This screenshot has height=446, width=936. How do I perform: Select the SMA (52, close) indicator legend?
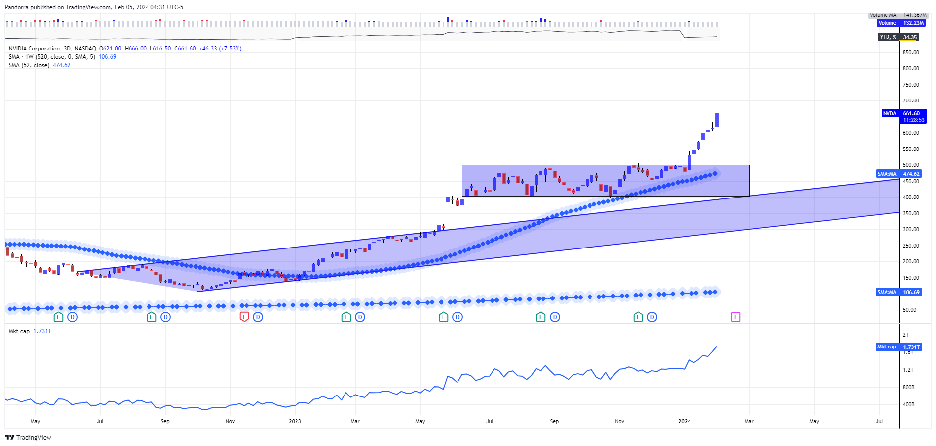[x=40, y=65]
